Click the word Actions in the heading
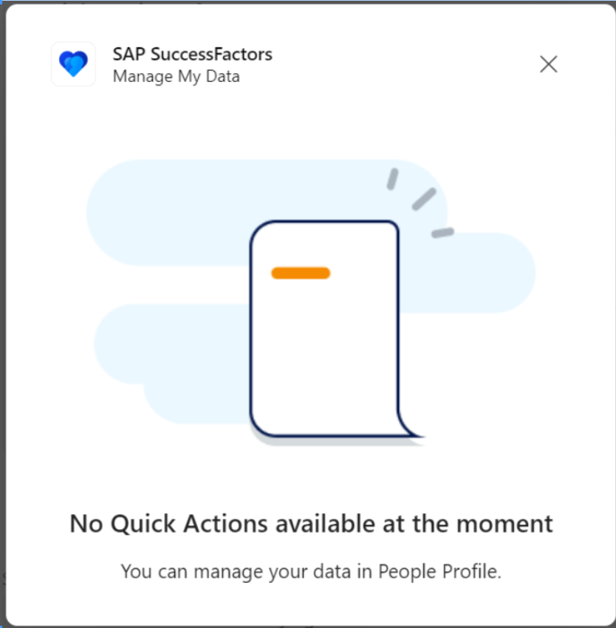Viewport: 616px width, 628px height. pos(225,524)
